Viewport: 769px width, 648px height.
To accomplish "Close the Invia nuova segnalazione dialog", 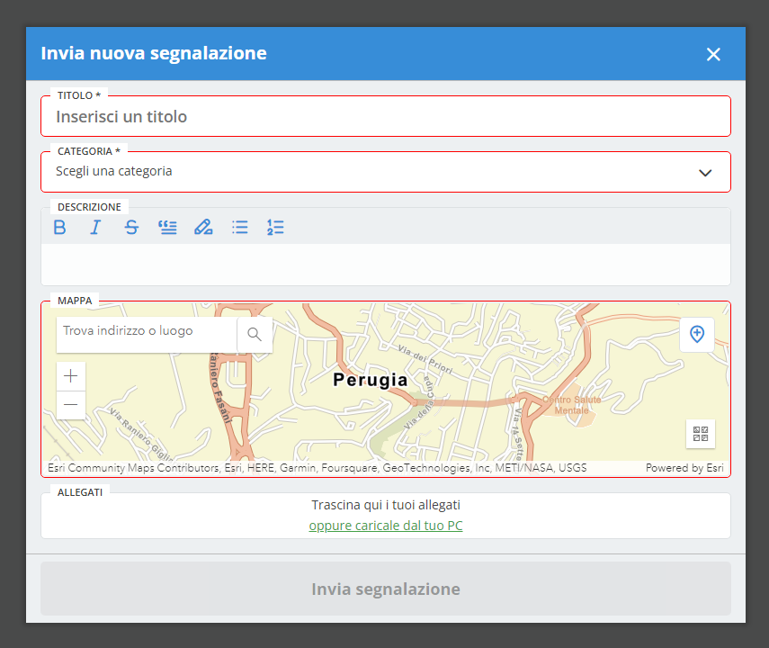I will pos(713,54).
